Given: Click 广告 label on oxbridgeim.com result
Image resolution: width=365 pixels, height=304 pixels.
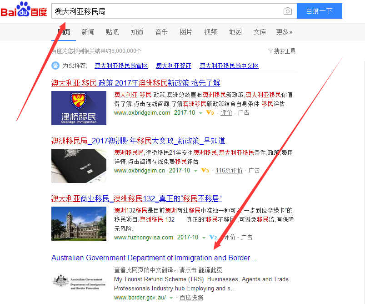Looking at the screenshot, I should pyautogui.click(x=244, y=112).
